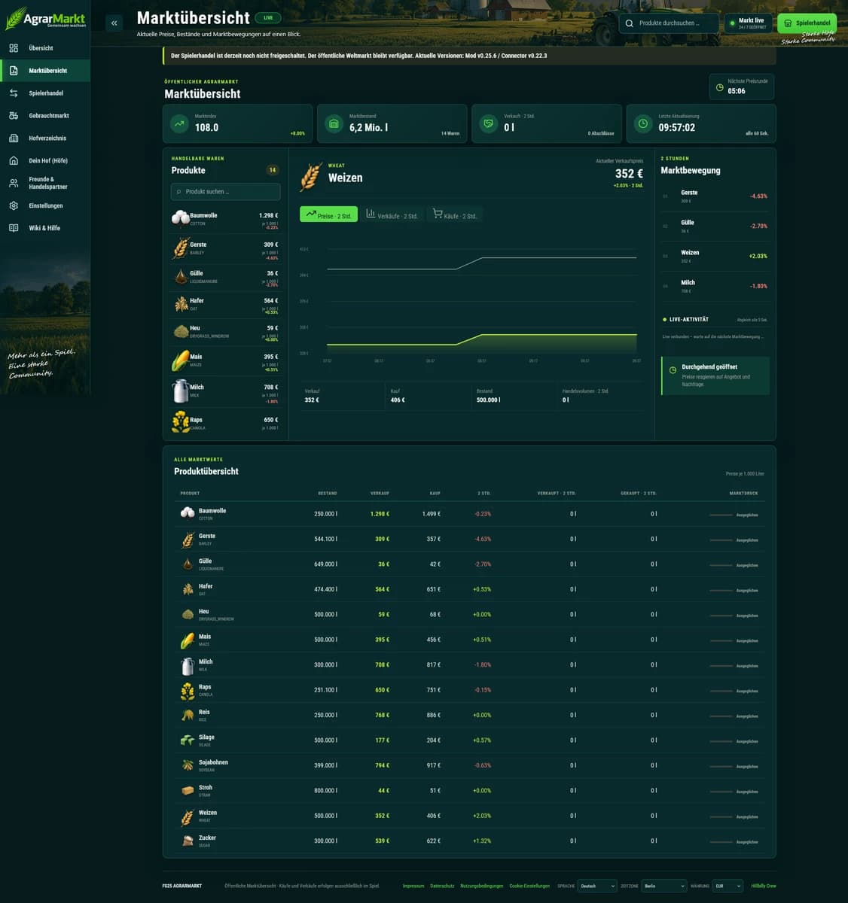Collapse the sidebar with the double-chevron button

pyautogui.click(x=114, y=23)
